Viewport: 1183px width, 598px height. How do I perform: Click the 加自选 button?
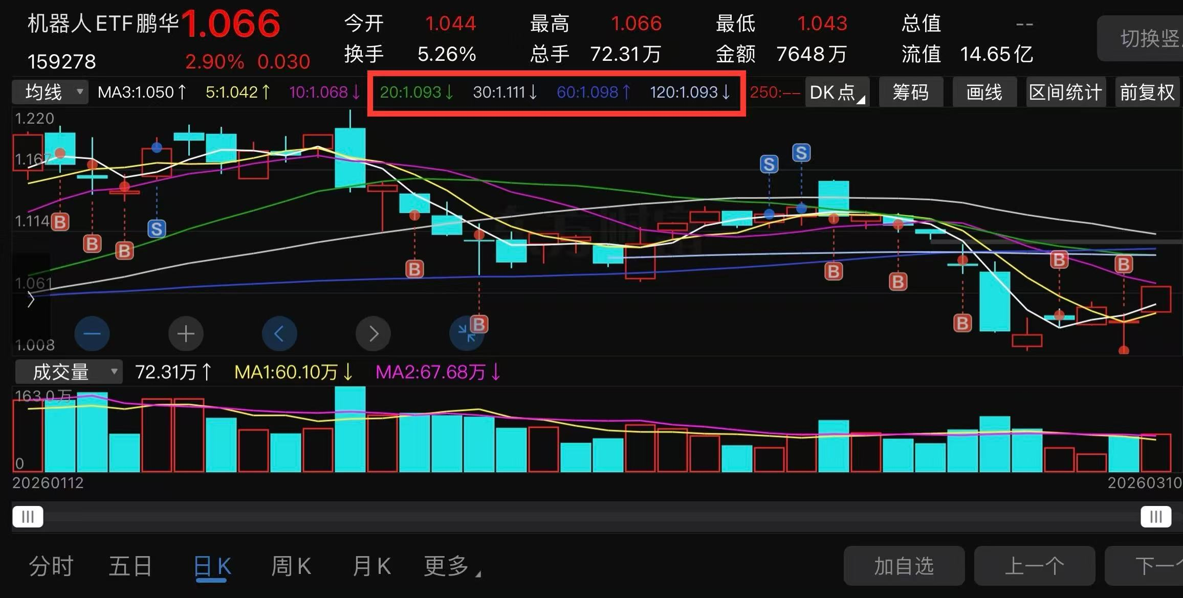pyautogui.click(x=904, y=566)
